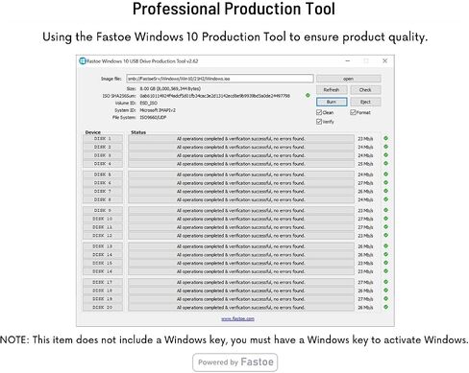Click the Image file path field
This screenshot has height=373, width=469.
(220, 79)
